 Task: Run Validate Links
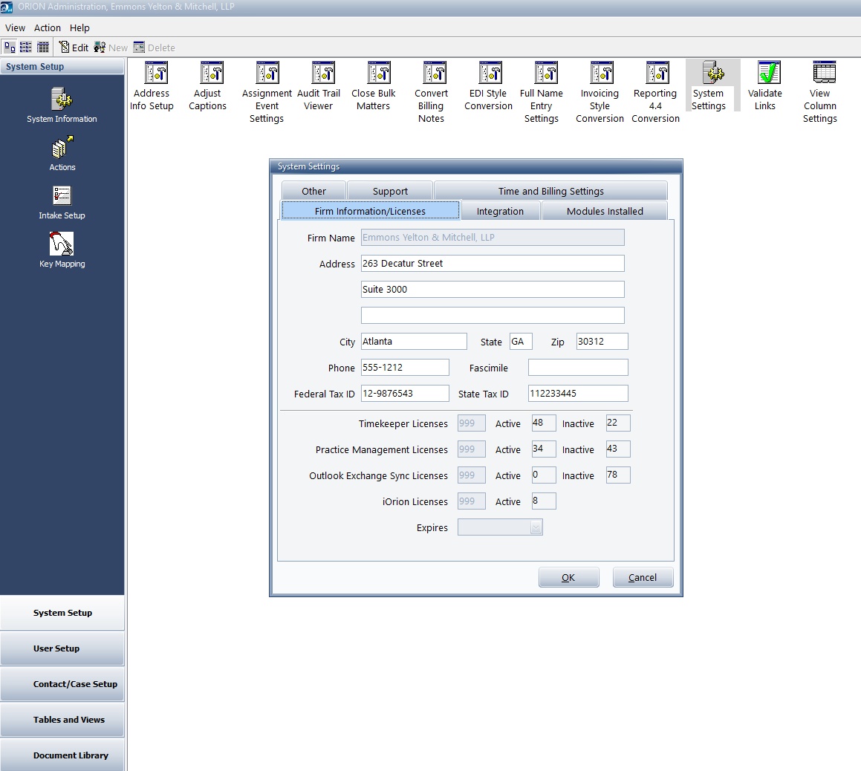tap(765, 86)
